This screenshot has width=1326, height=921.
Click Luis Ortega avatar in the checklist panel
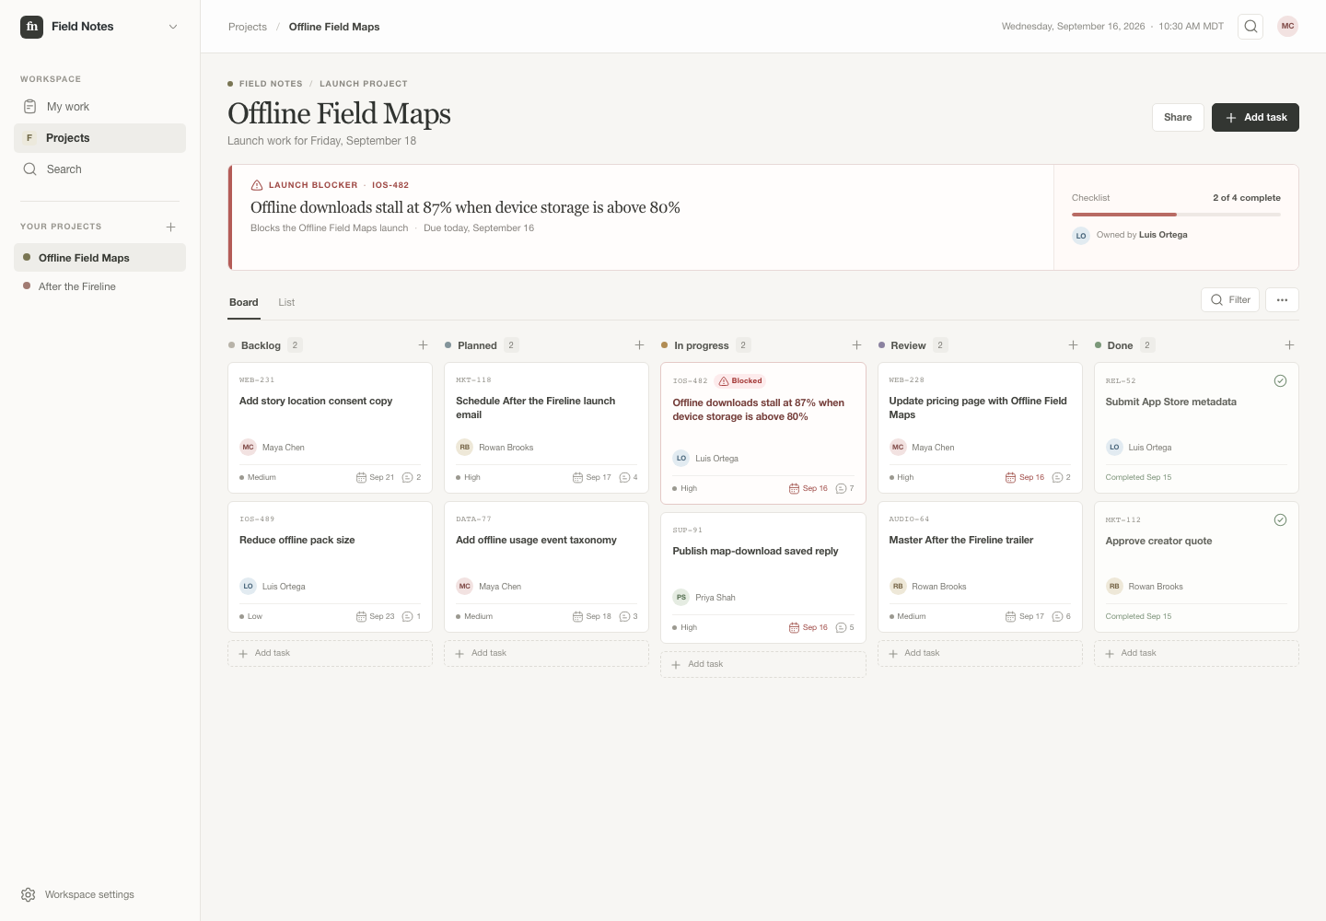point(1081,235)
